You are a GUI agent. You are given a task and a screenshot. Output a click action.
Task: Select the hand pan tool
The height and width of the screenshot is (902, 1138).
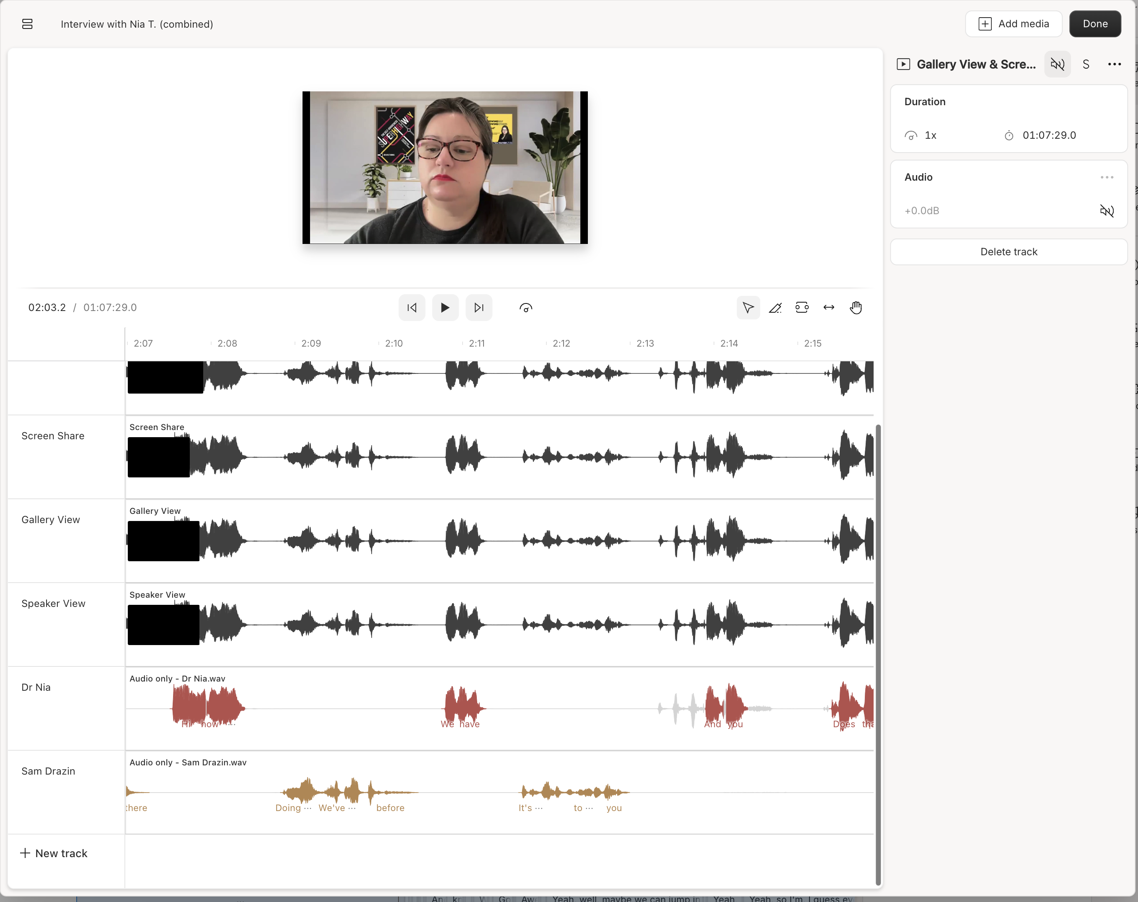click(856, 307)
